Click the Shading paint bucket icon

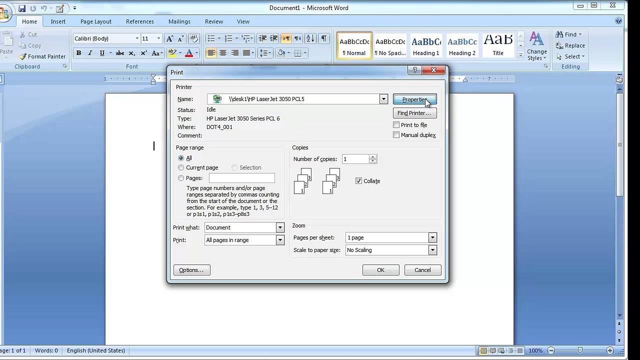(281, 53)
